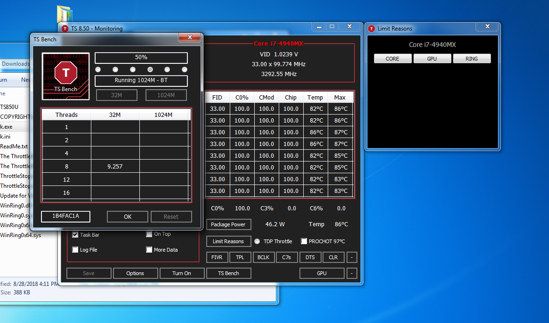Select the third radio dot in TS Bench
The height and width of the screenshot is (323, 549).
pos(133,69)
